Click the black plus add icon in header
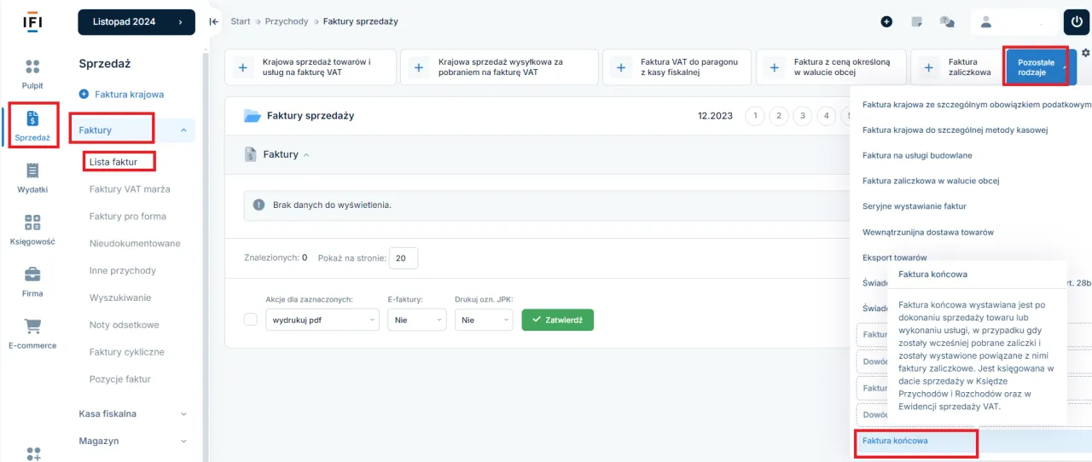The image size is (1092, 462). coord(886,22)
